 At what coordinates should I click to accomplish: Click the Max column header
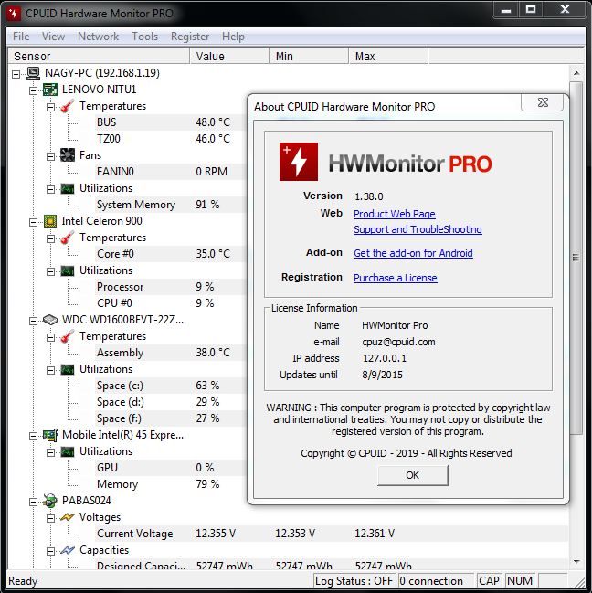388,57
